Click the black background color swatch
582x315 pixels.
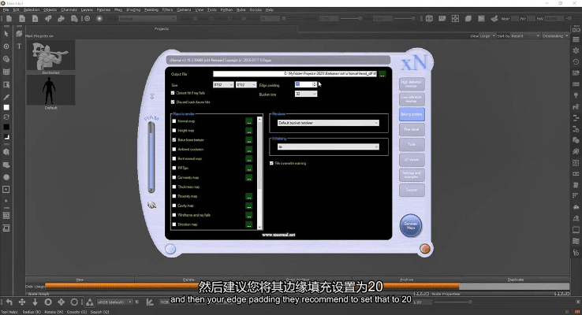6,127
